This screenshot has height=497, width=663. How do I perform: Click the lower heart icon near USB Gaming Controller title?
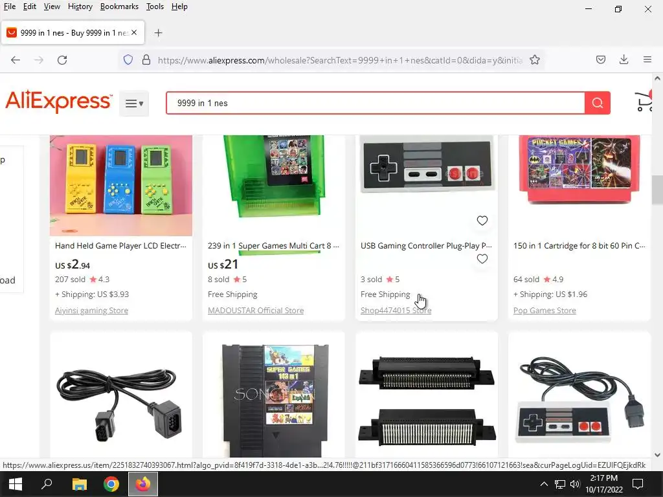[x=482, y=259]
